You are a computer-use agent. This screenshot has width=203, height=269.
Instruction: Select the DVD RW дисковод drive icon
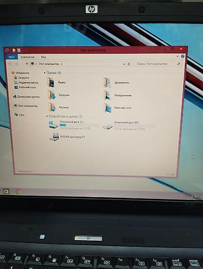pyautogui.click(x=54, y=137)
